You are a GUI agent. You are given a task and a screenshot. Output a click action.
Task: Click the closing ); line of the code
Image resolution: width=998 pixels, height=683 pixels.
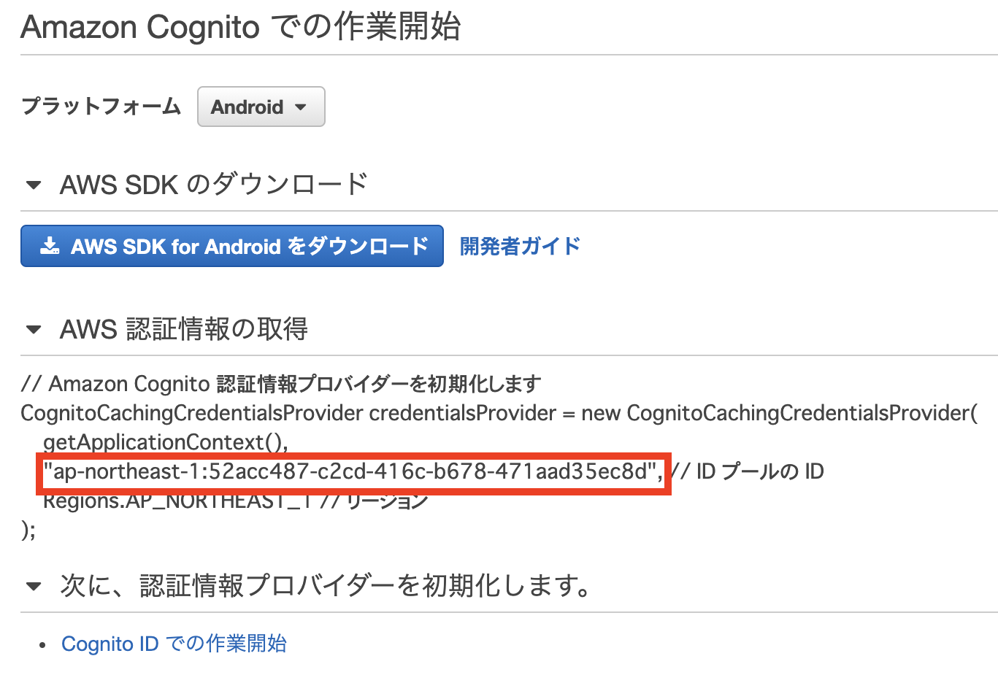[x=28, y=530]
